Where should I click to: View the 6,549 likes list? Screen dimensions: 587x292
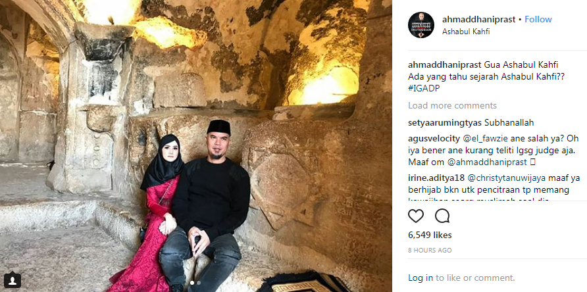430,235
